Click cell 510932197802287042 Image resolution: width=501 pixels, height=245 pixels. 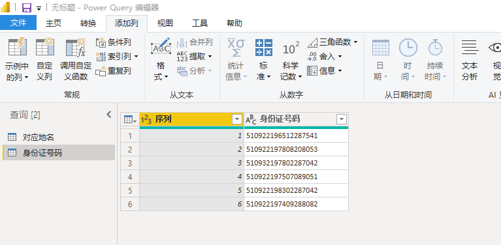pyautogui.click(x=296, y=163)
